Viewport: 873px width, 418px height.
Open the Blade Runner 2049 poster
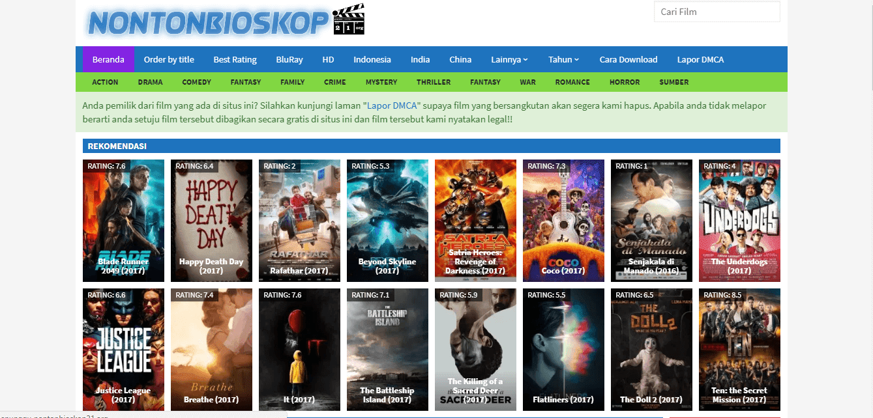[123, 221]
